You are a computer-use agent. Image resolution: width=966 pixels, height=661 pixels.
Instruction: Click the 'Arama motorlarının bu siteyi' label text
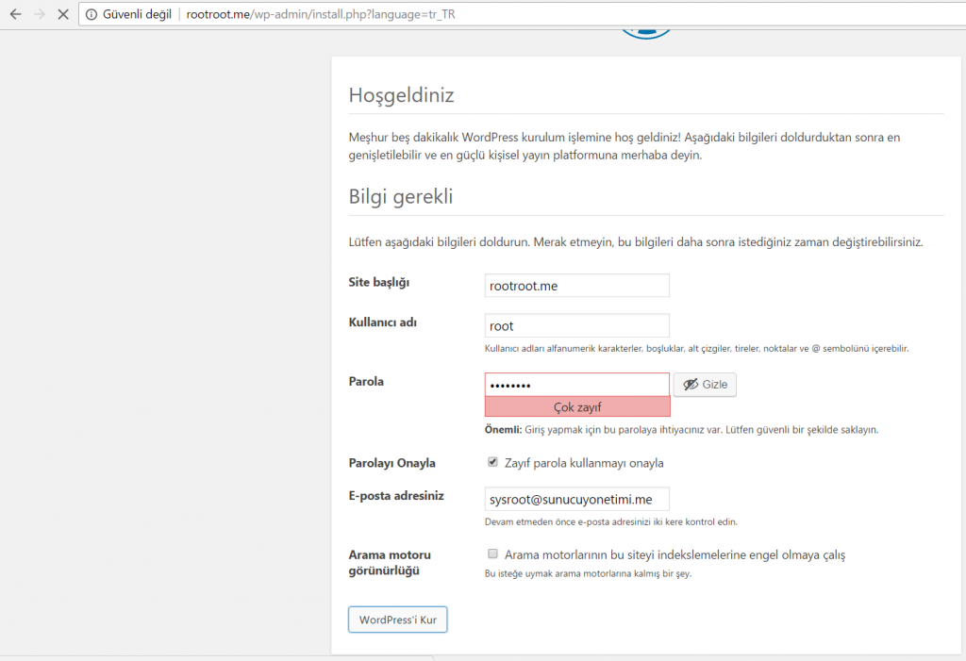675,555
